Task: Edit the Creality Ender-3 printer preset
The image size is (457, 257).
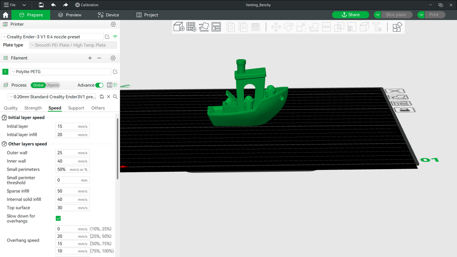Action: tap(107, 37)
